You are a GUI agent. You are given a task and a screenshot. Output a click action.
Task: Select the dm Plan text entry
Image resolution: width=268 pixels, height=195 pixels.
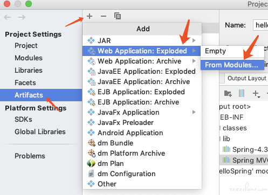click(x=111, y=164)
